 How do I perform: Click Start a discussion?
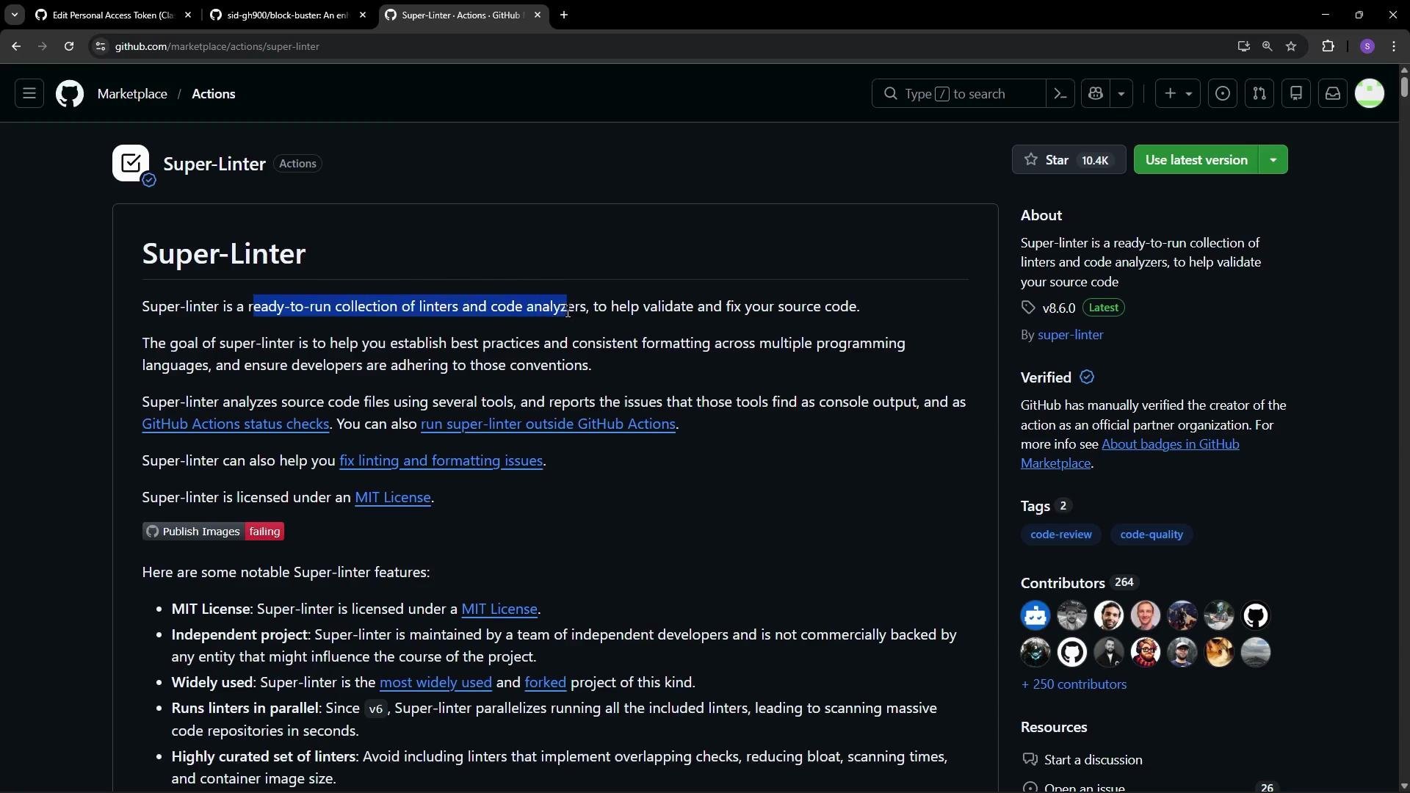[1093, 760]
